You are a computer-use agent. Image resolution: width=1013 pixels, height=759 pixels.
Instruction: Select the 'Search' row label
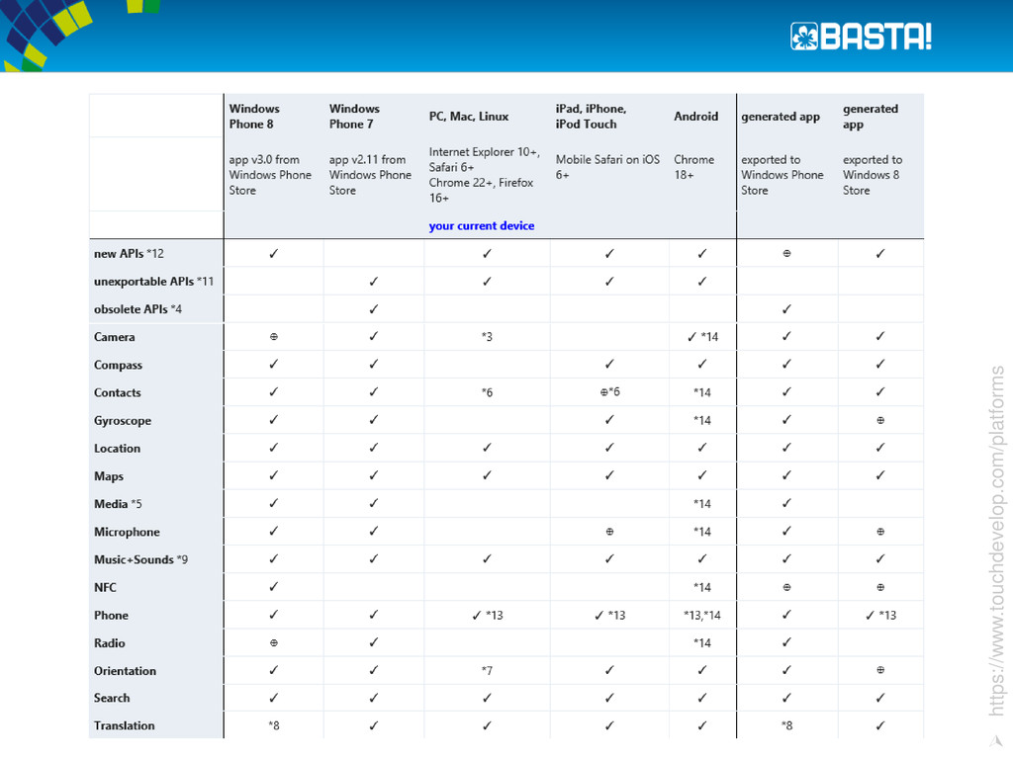click(112, 698)
